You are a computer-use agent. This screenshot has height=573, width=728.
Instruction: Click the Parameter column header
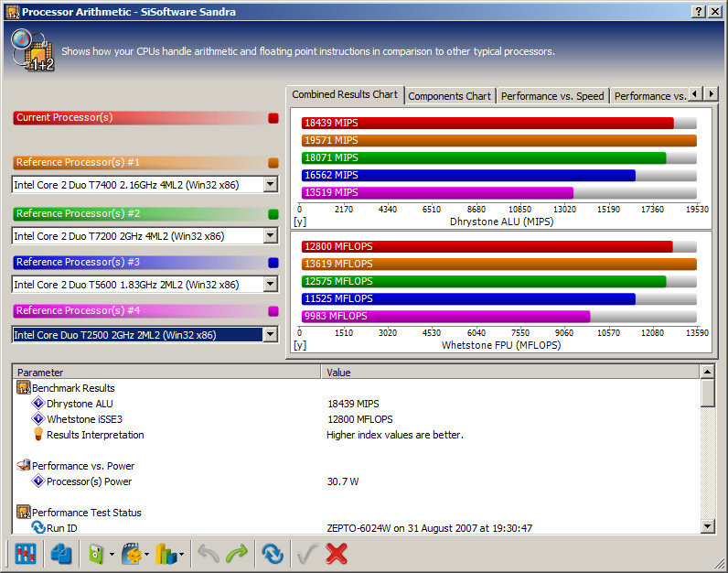(166, 373)
